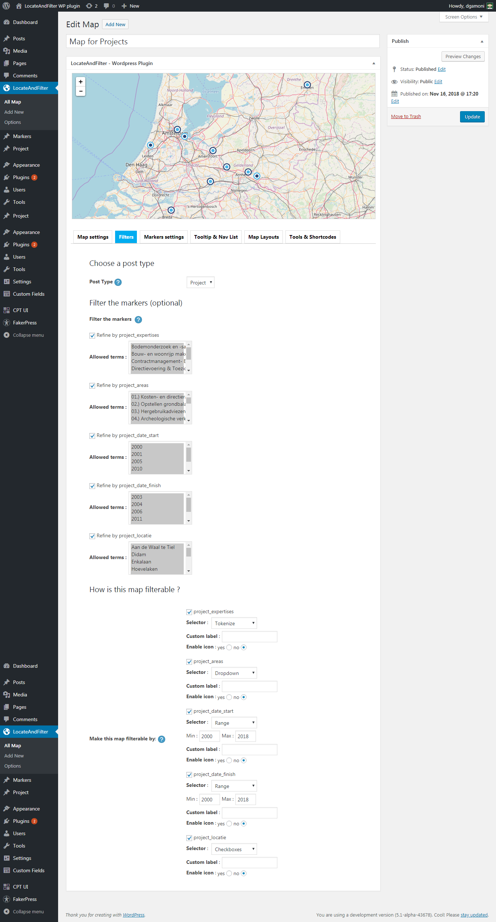Open help icon for Make this map filterable by

point(162,739)
